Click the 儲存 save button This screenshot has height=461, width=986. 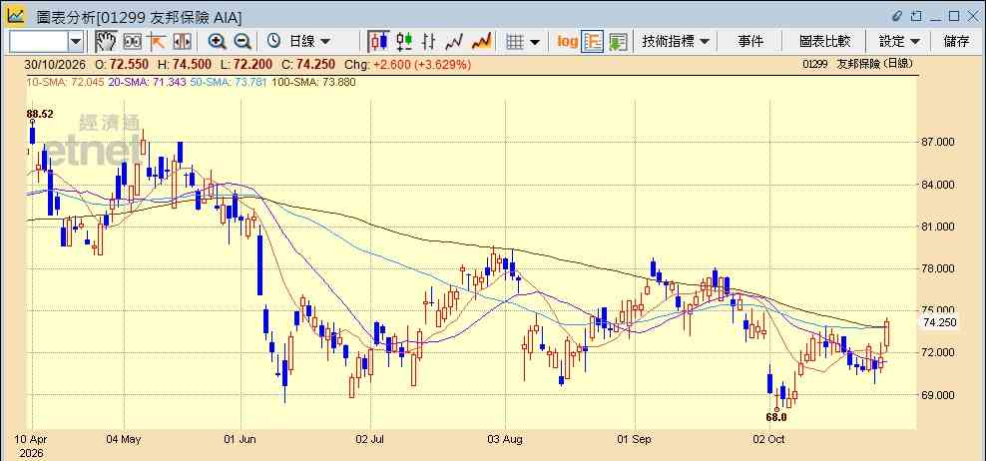(x=956, y=42)
